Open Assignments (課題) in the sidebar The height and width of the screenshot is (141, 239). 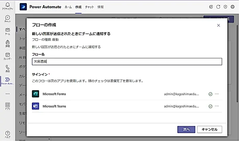tap(8, 44)
